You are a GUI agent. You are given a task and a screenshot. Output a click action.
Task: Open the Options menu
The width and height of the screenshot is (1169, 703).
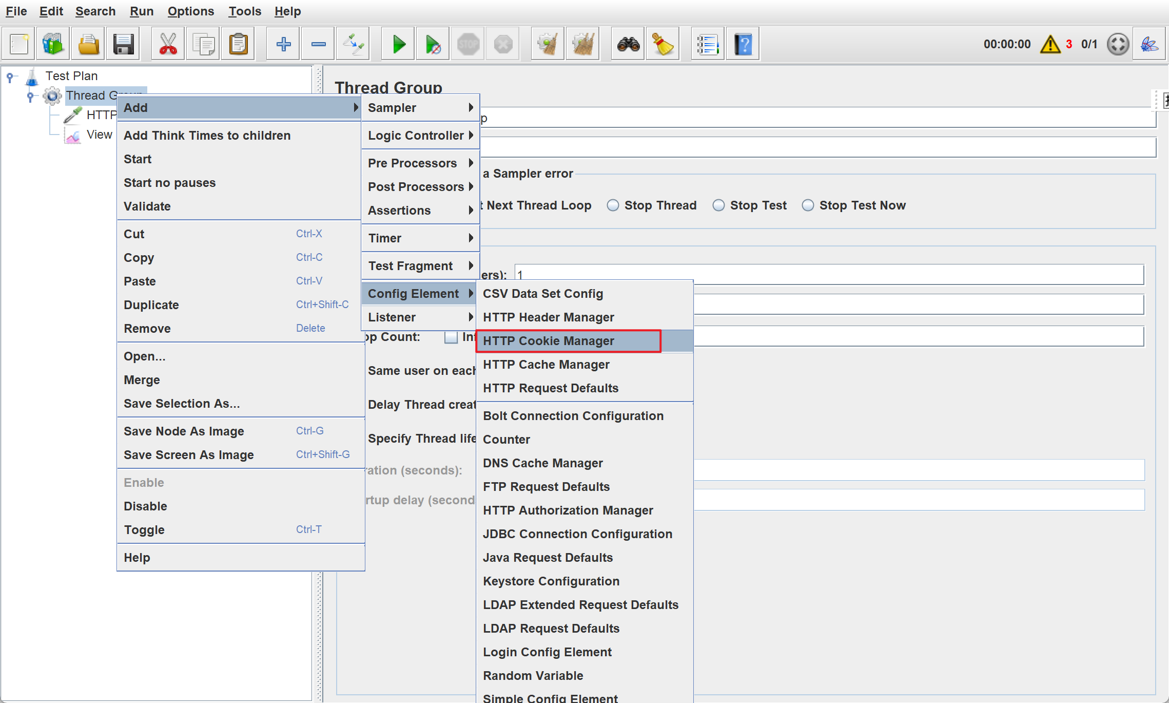[190, 11]
